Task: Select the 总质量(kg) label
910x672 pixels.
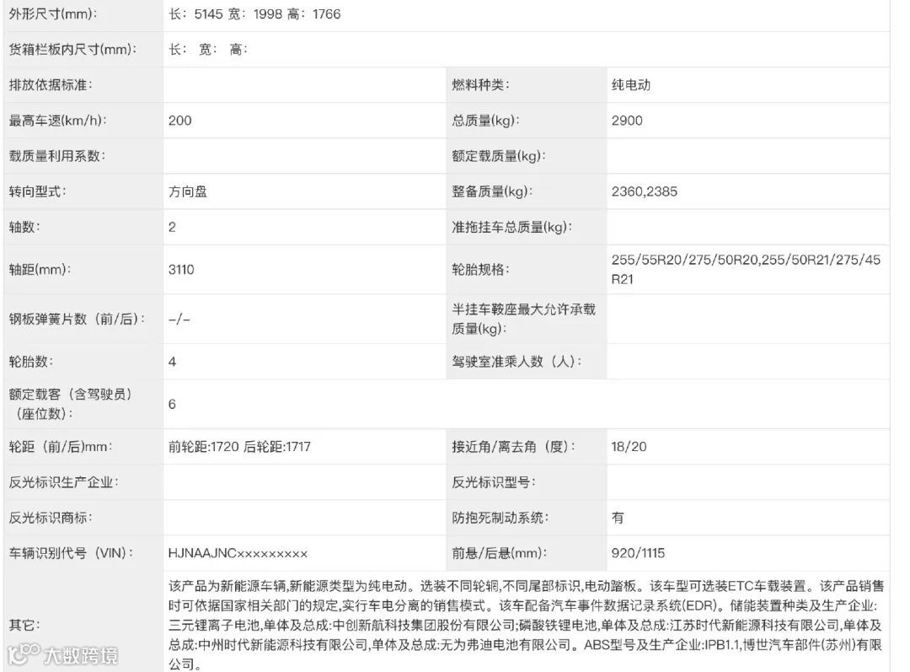Action: coord(486,121)
